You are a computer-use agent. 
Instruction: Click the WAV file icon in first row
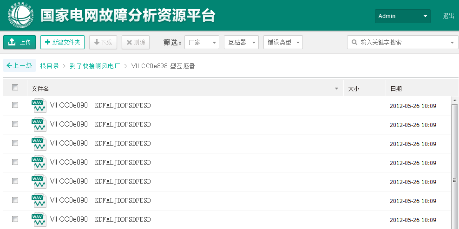pos(39,106)
